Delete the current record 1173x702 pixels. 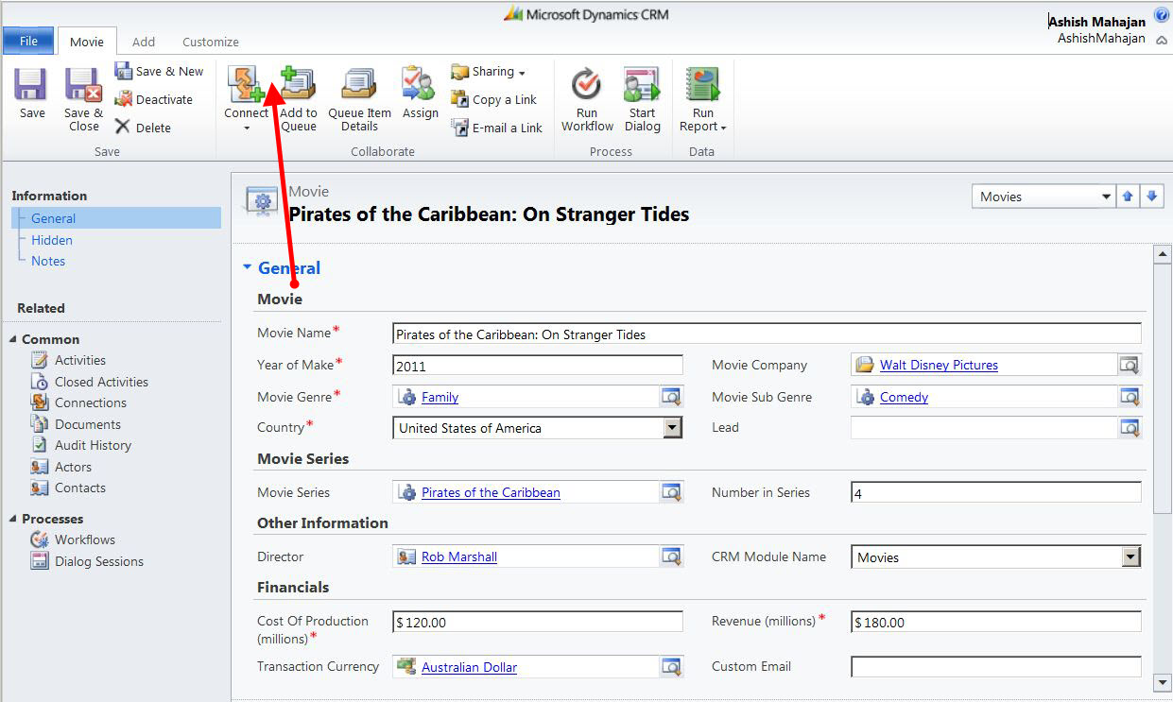(x=143, y=128)
